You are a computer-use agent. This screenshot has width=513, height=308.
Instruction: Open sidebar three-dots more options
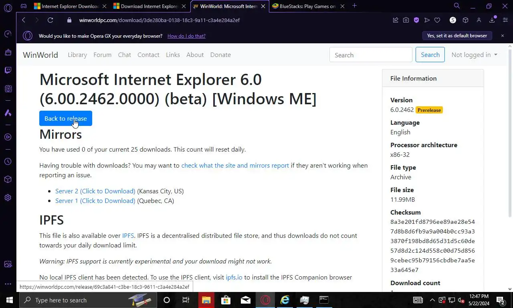[8, 284]
